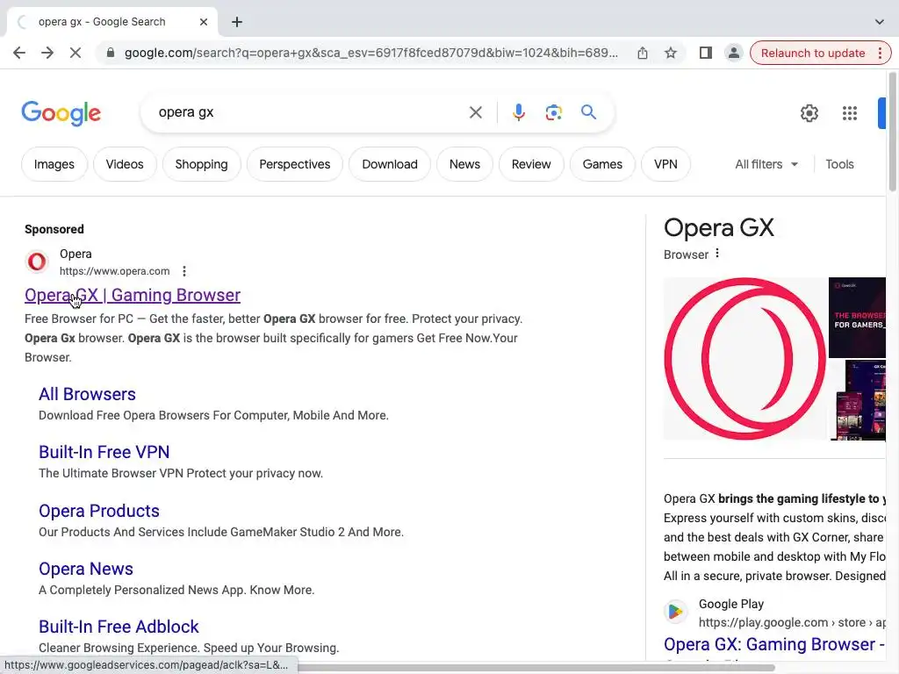Click the large Opera GX logo image
899x674 pixels.
tap(744, 359)
